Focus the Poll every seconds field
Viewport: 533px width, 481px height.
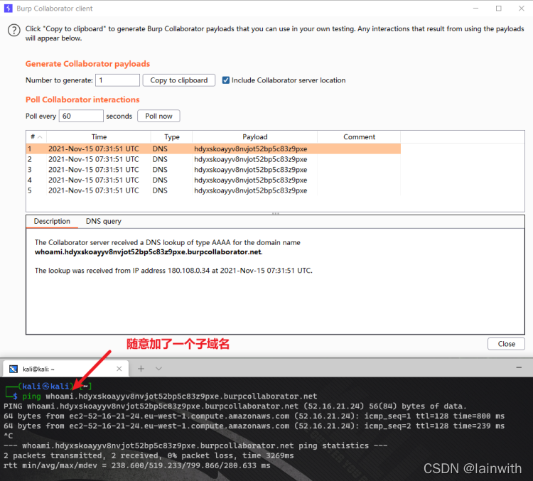81,116
